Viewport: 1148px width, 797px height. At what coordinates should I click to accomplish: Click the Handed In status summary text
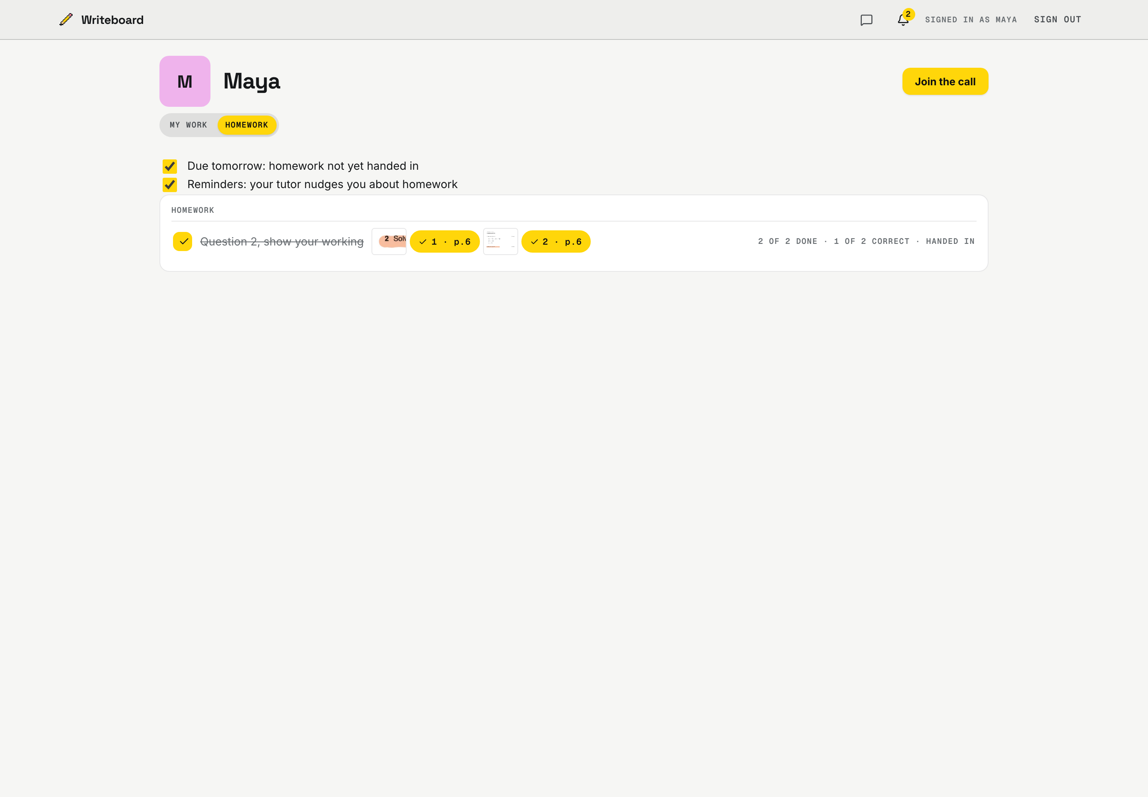949,242
